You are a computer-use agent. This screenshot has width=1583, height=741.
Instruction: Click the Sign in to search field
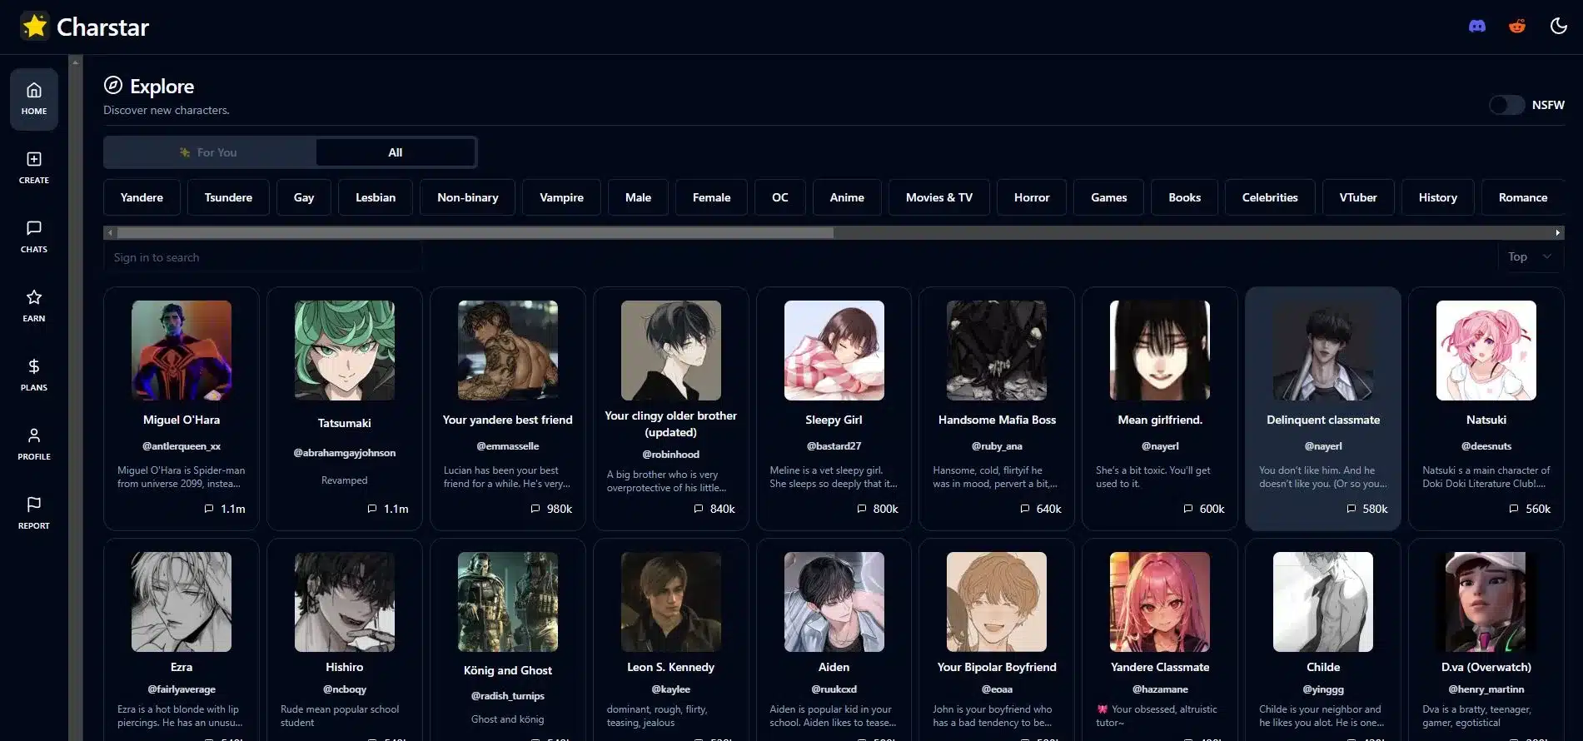[x=262, y=257]
